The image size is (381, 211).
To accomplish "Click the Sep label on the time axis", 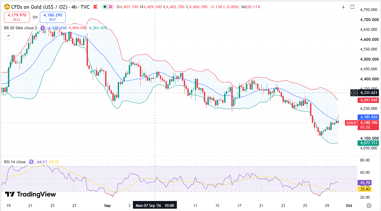I will coord(107,206).
